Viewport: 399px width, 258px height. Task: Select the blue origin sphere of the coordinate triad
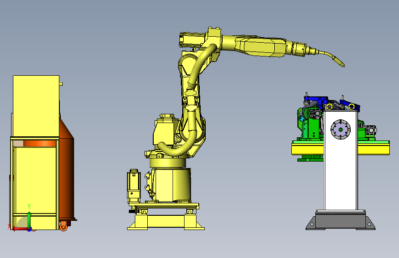(30, 229)
